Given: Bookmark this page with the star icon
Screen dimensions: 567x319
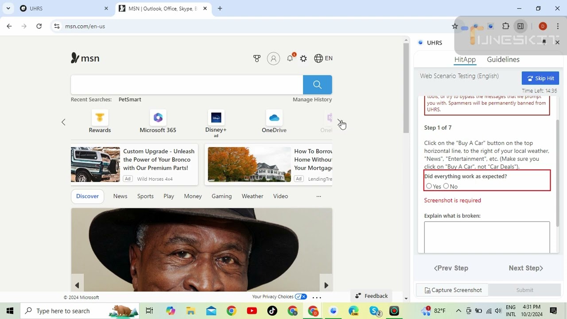Looking at the screenshot, I should (454, 26).
